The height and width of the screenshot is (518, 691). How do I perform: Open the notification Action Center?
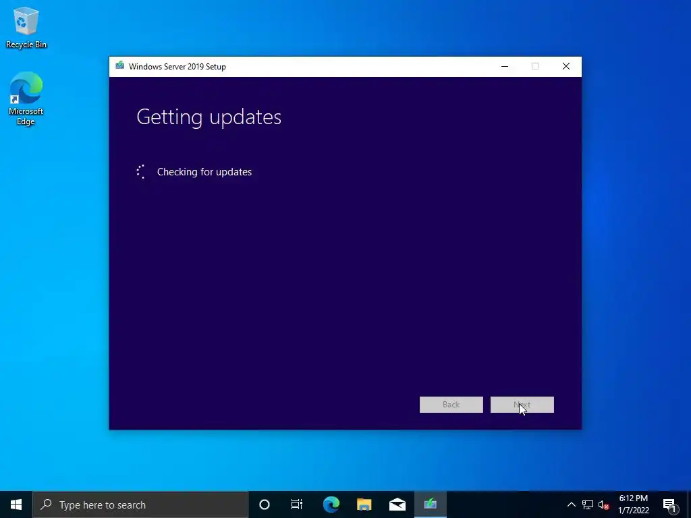(x=669, y=505)
